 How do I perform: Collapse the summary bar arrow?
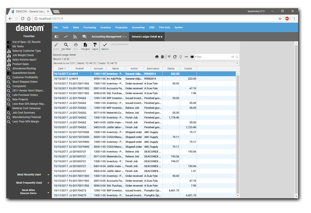pos(237,63)
